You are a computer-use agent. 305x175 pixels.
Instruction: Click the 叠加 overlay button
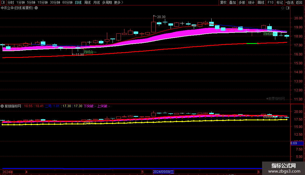232,2
